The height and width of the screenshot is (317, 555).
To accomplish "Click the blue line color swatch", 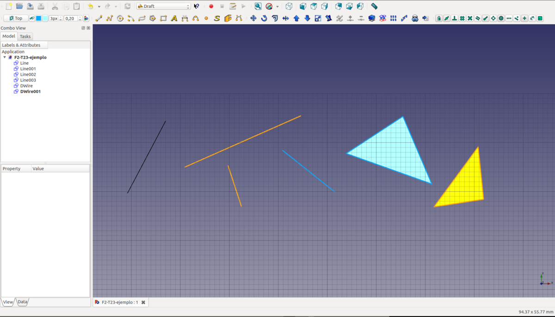I will pos(39,18).
